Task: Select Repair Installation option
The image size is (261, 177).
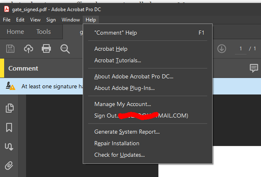Action: pyautogui.click(x=117, y=143)
